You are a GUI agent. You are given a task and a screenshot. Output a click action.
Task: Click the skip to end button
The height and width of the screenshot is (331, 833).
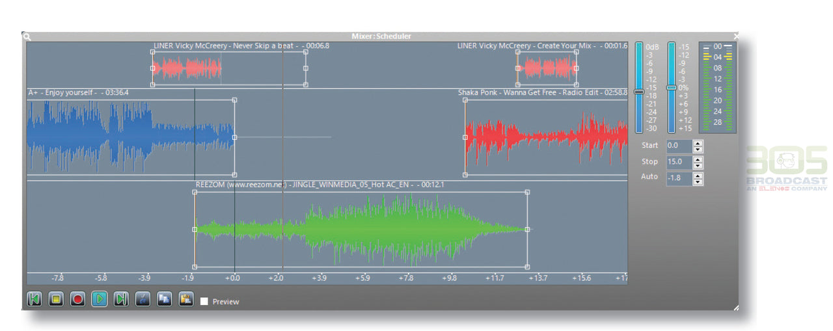pos(121,299)
